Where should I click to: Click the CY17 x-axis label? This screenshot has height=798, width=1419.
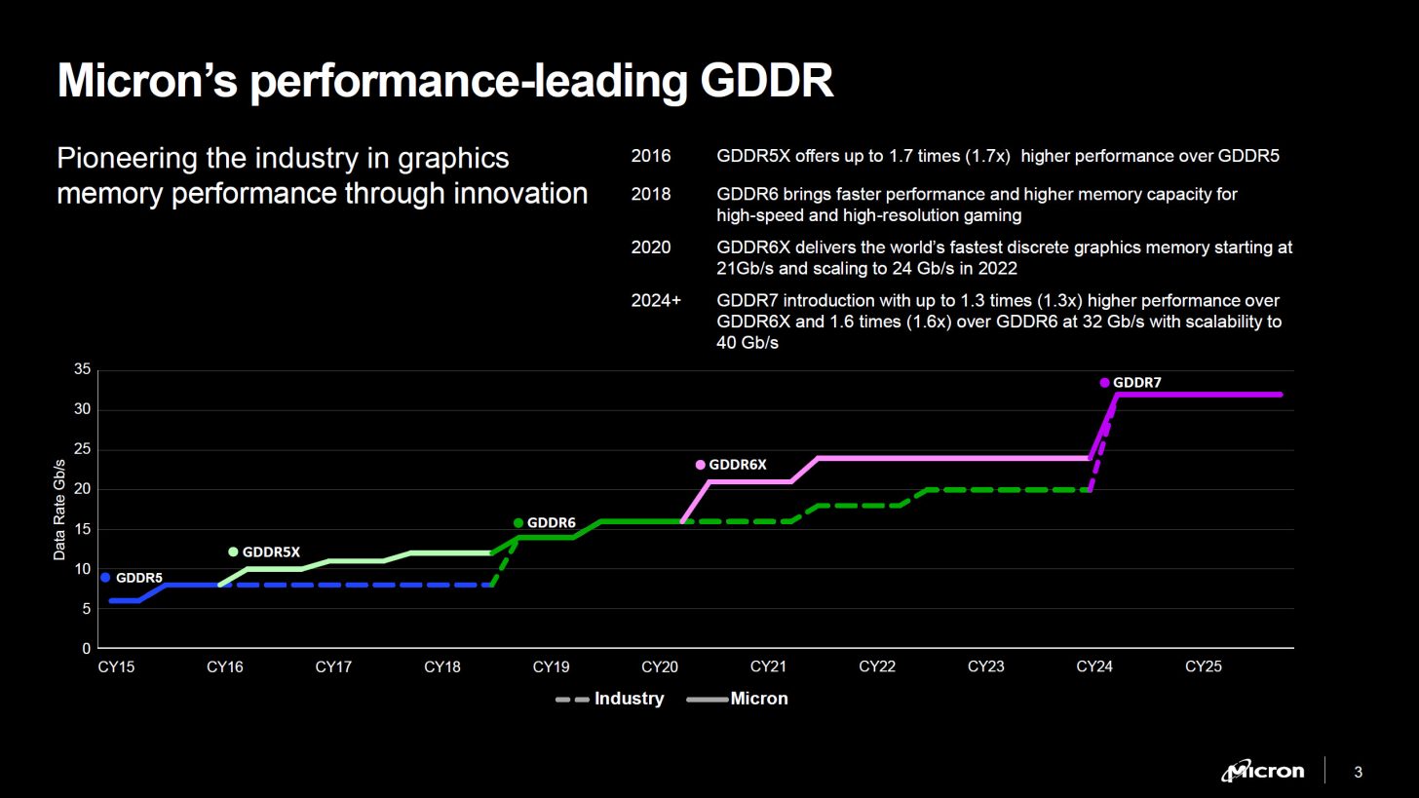(333, 667)
